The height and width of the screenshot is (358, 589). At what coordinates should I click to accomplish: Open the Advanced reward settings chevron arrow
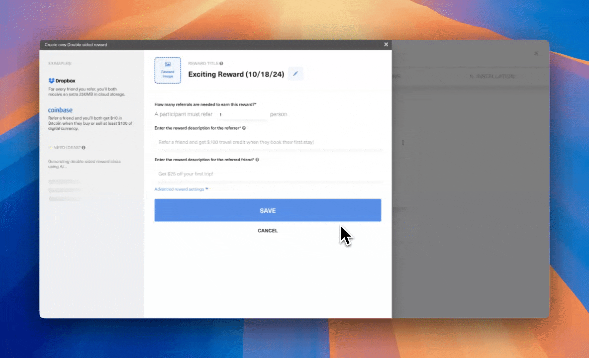pyautogui.click(x=207, y=189)
